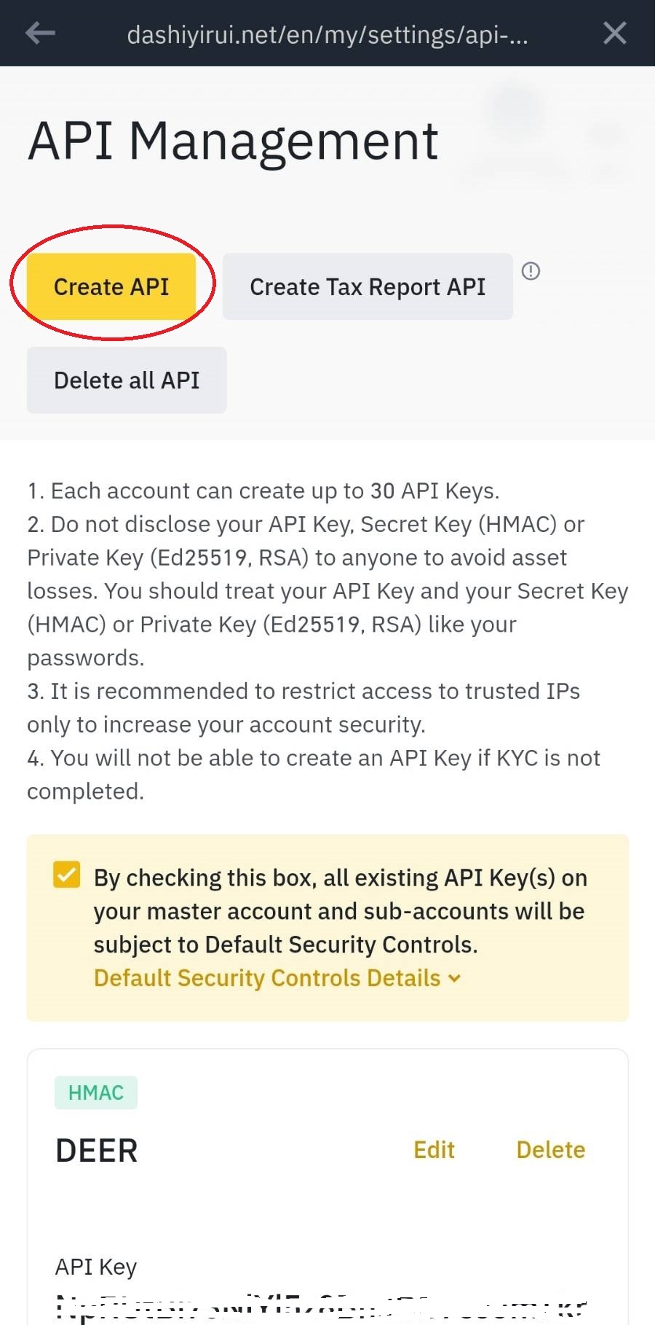
Task: Click the DEER API key name
Action: [97, 1151]
